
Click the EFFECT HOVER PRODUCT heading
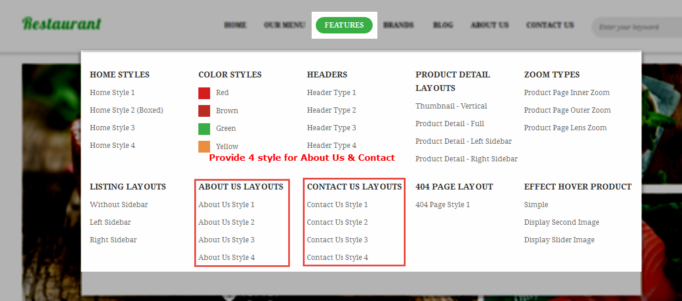578,187
